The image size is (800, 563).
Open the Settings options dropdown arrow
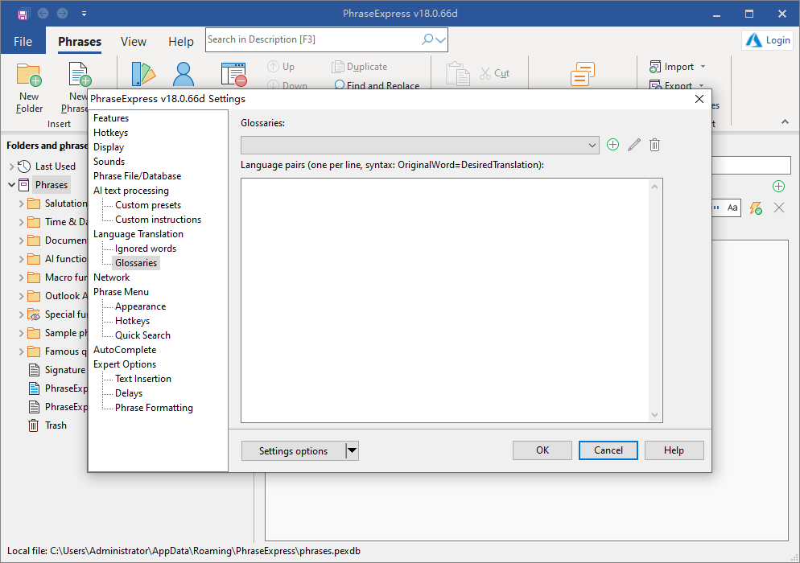click(352, 451)
